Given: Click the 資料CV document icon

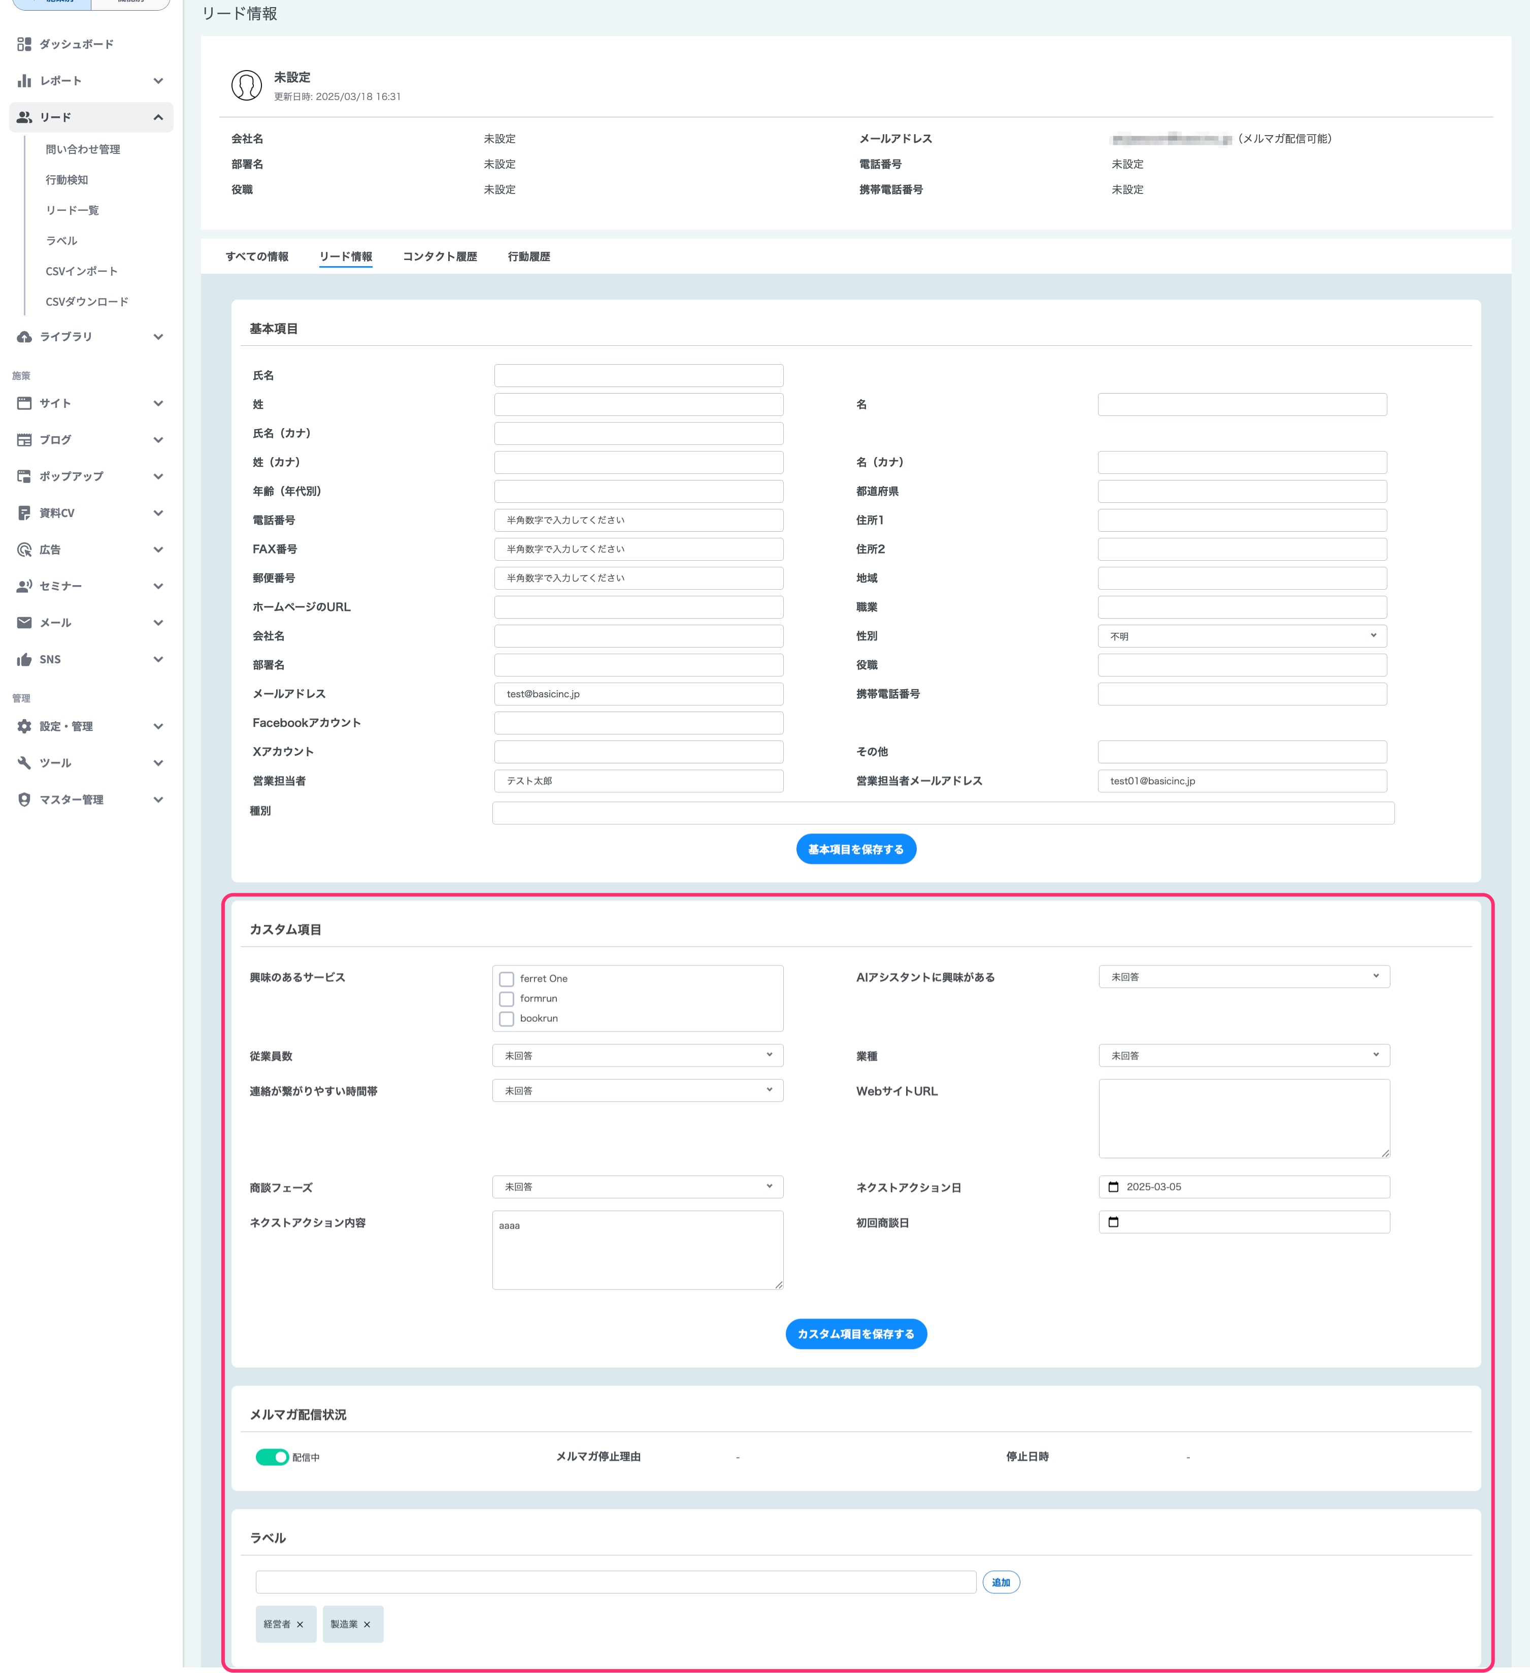Looking at the screenshot, I should [x=24, y=513].
